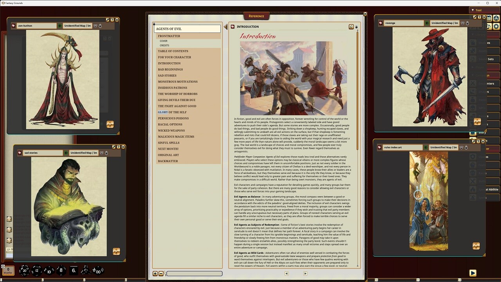Toggle the lock on the Introduction page
This screenshot has height=282, width=501.
click(356, 26)
